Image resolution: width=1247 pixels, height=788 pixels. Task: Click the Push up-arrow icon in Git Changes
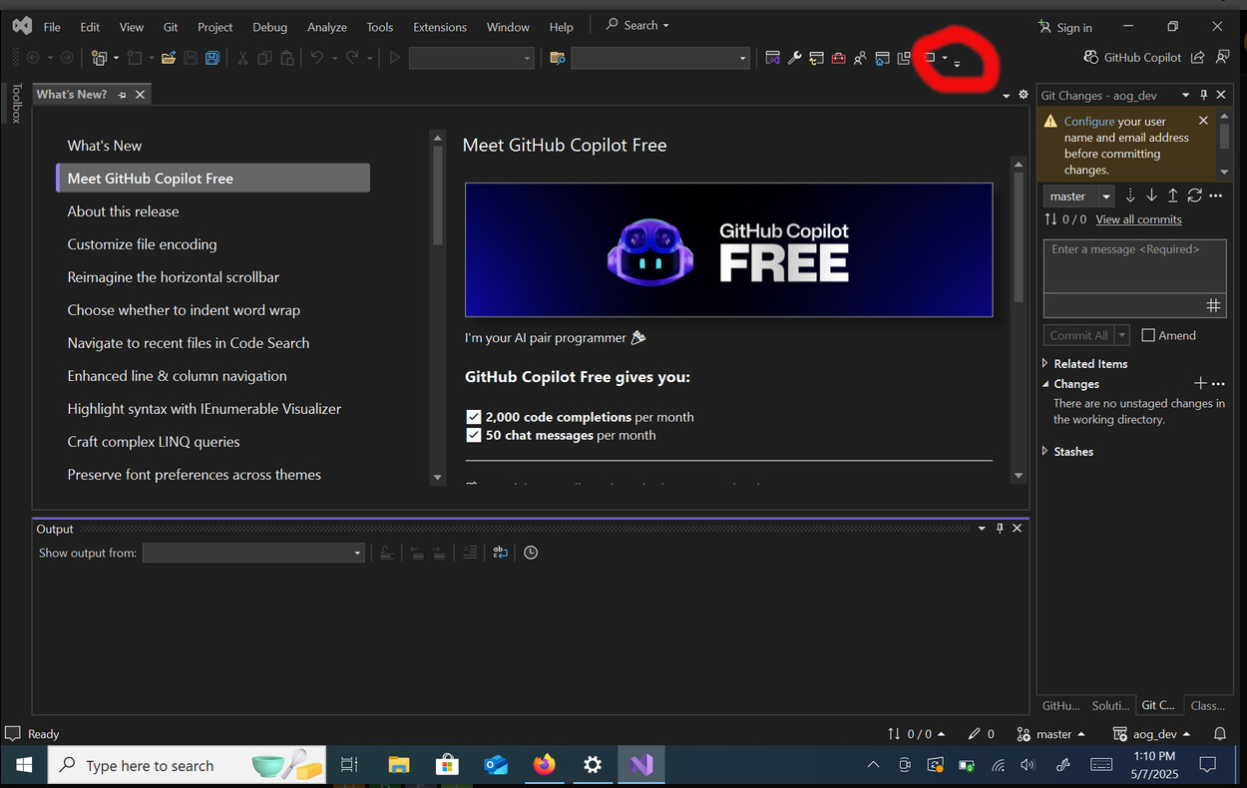[1173, 196]
